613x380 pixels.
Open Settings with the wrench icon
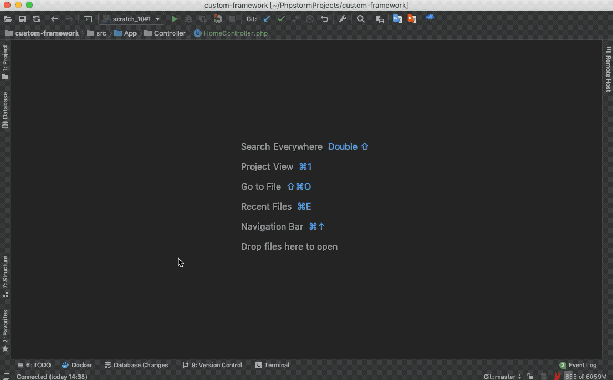coord(343,19)
